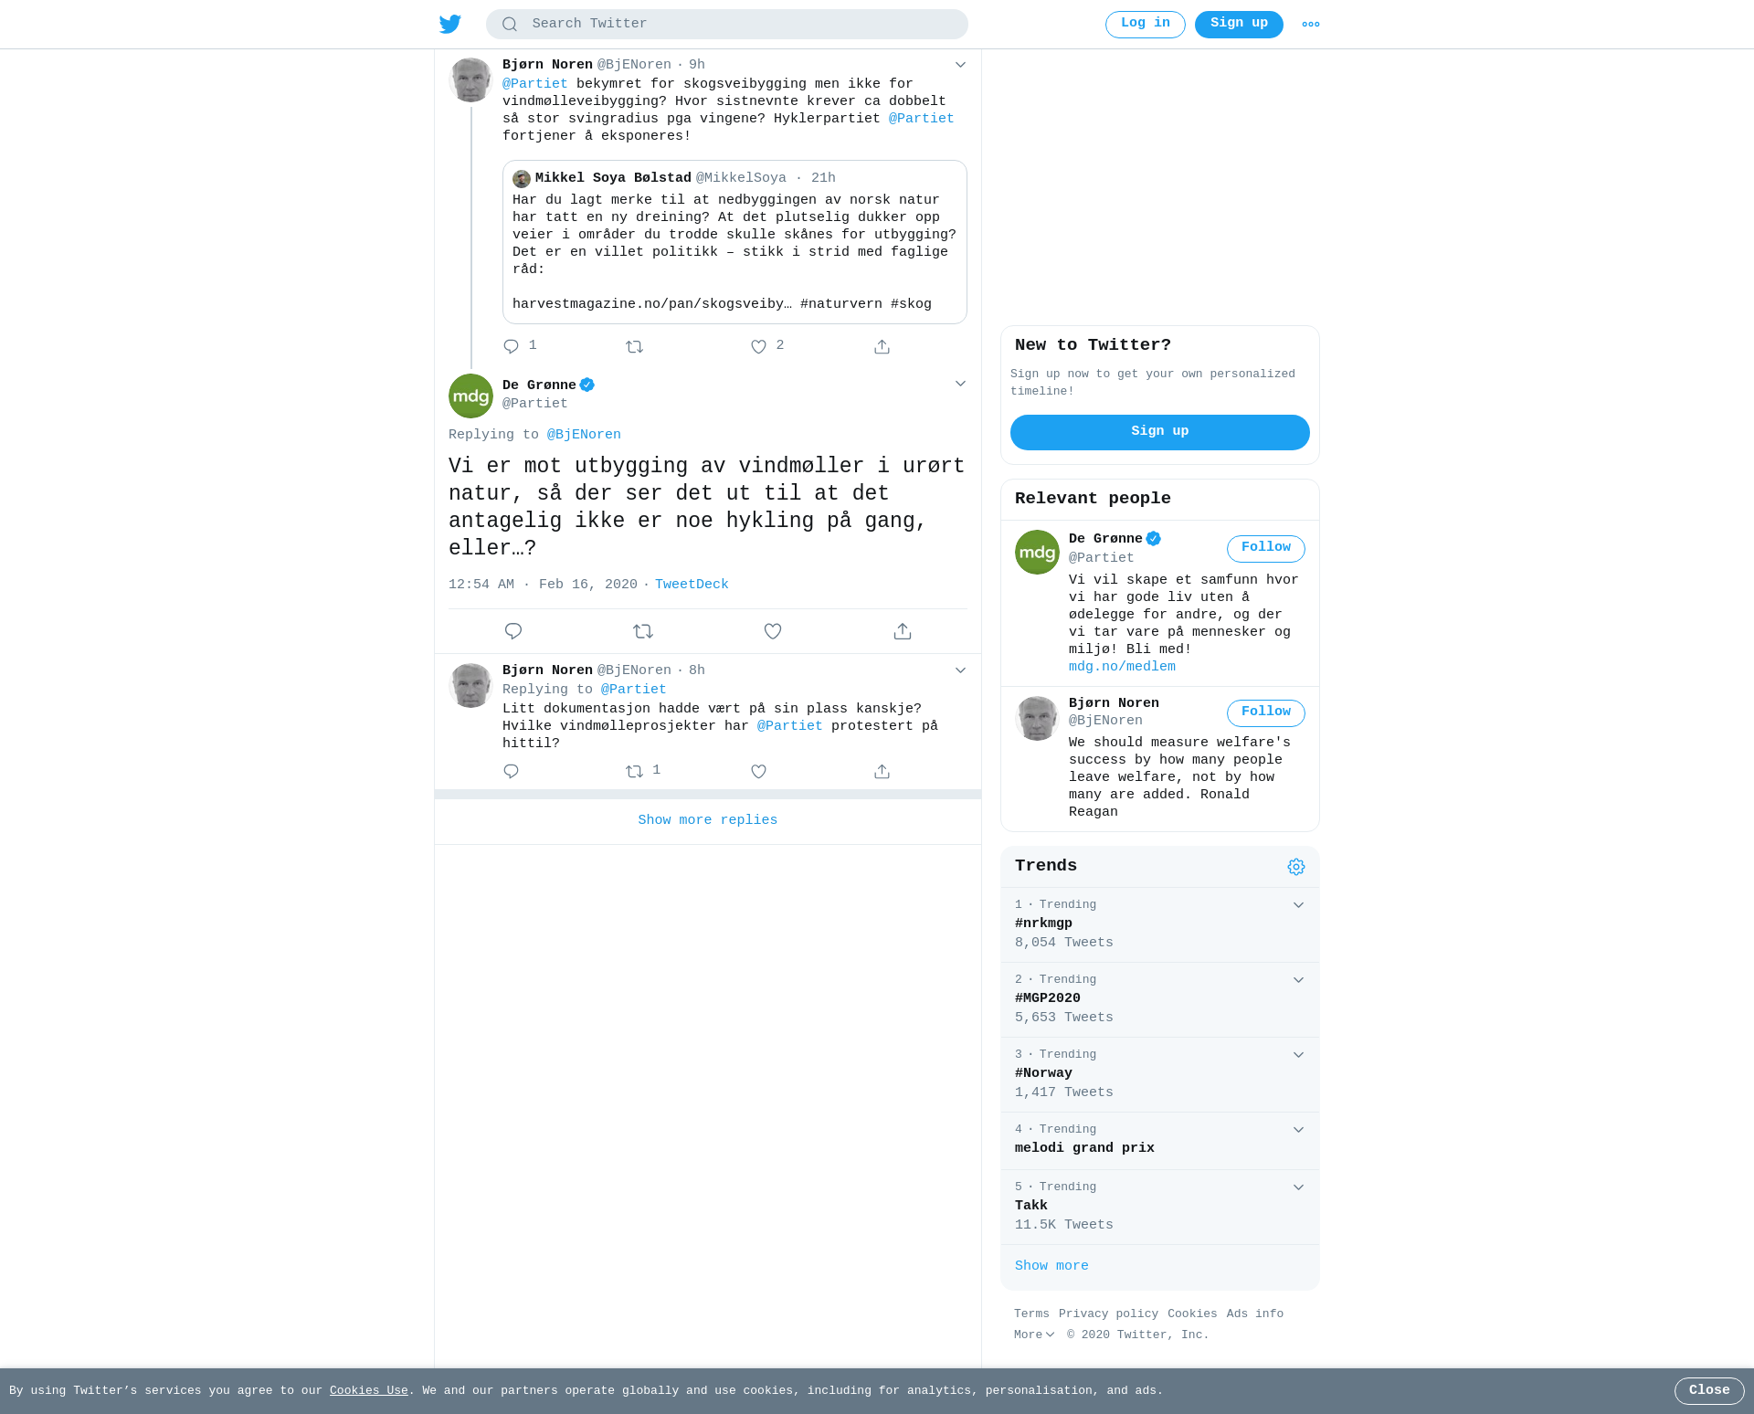Show more replies link
1754x1414 pixels.
(708, 820)
